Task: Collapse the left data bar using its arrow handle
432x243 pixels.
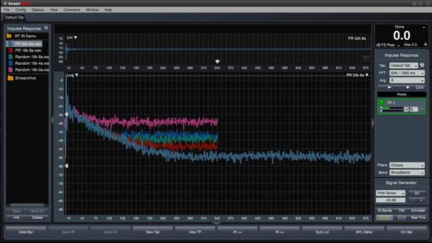Action: [x=52, y=120]
